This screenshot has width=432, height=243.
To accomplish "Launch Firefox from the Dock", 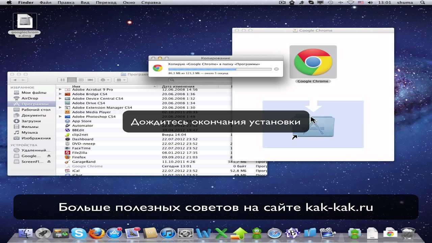I will point(97,233).
